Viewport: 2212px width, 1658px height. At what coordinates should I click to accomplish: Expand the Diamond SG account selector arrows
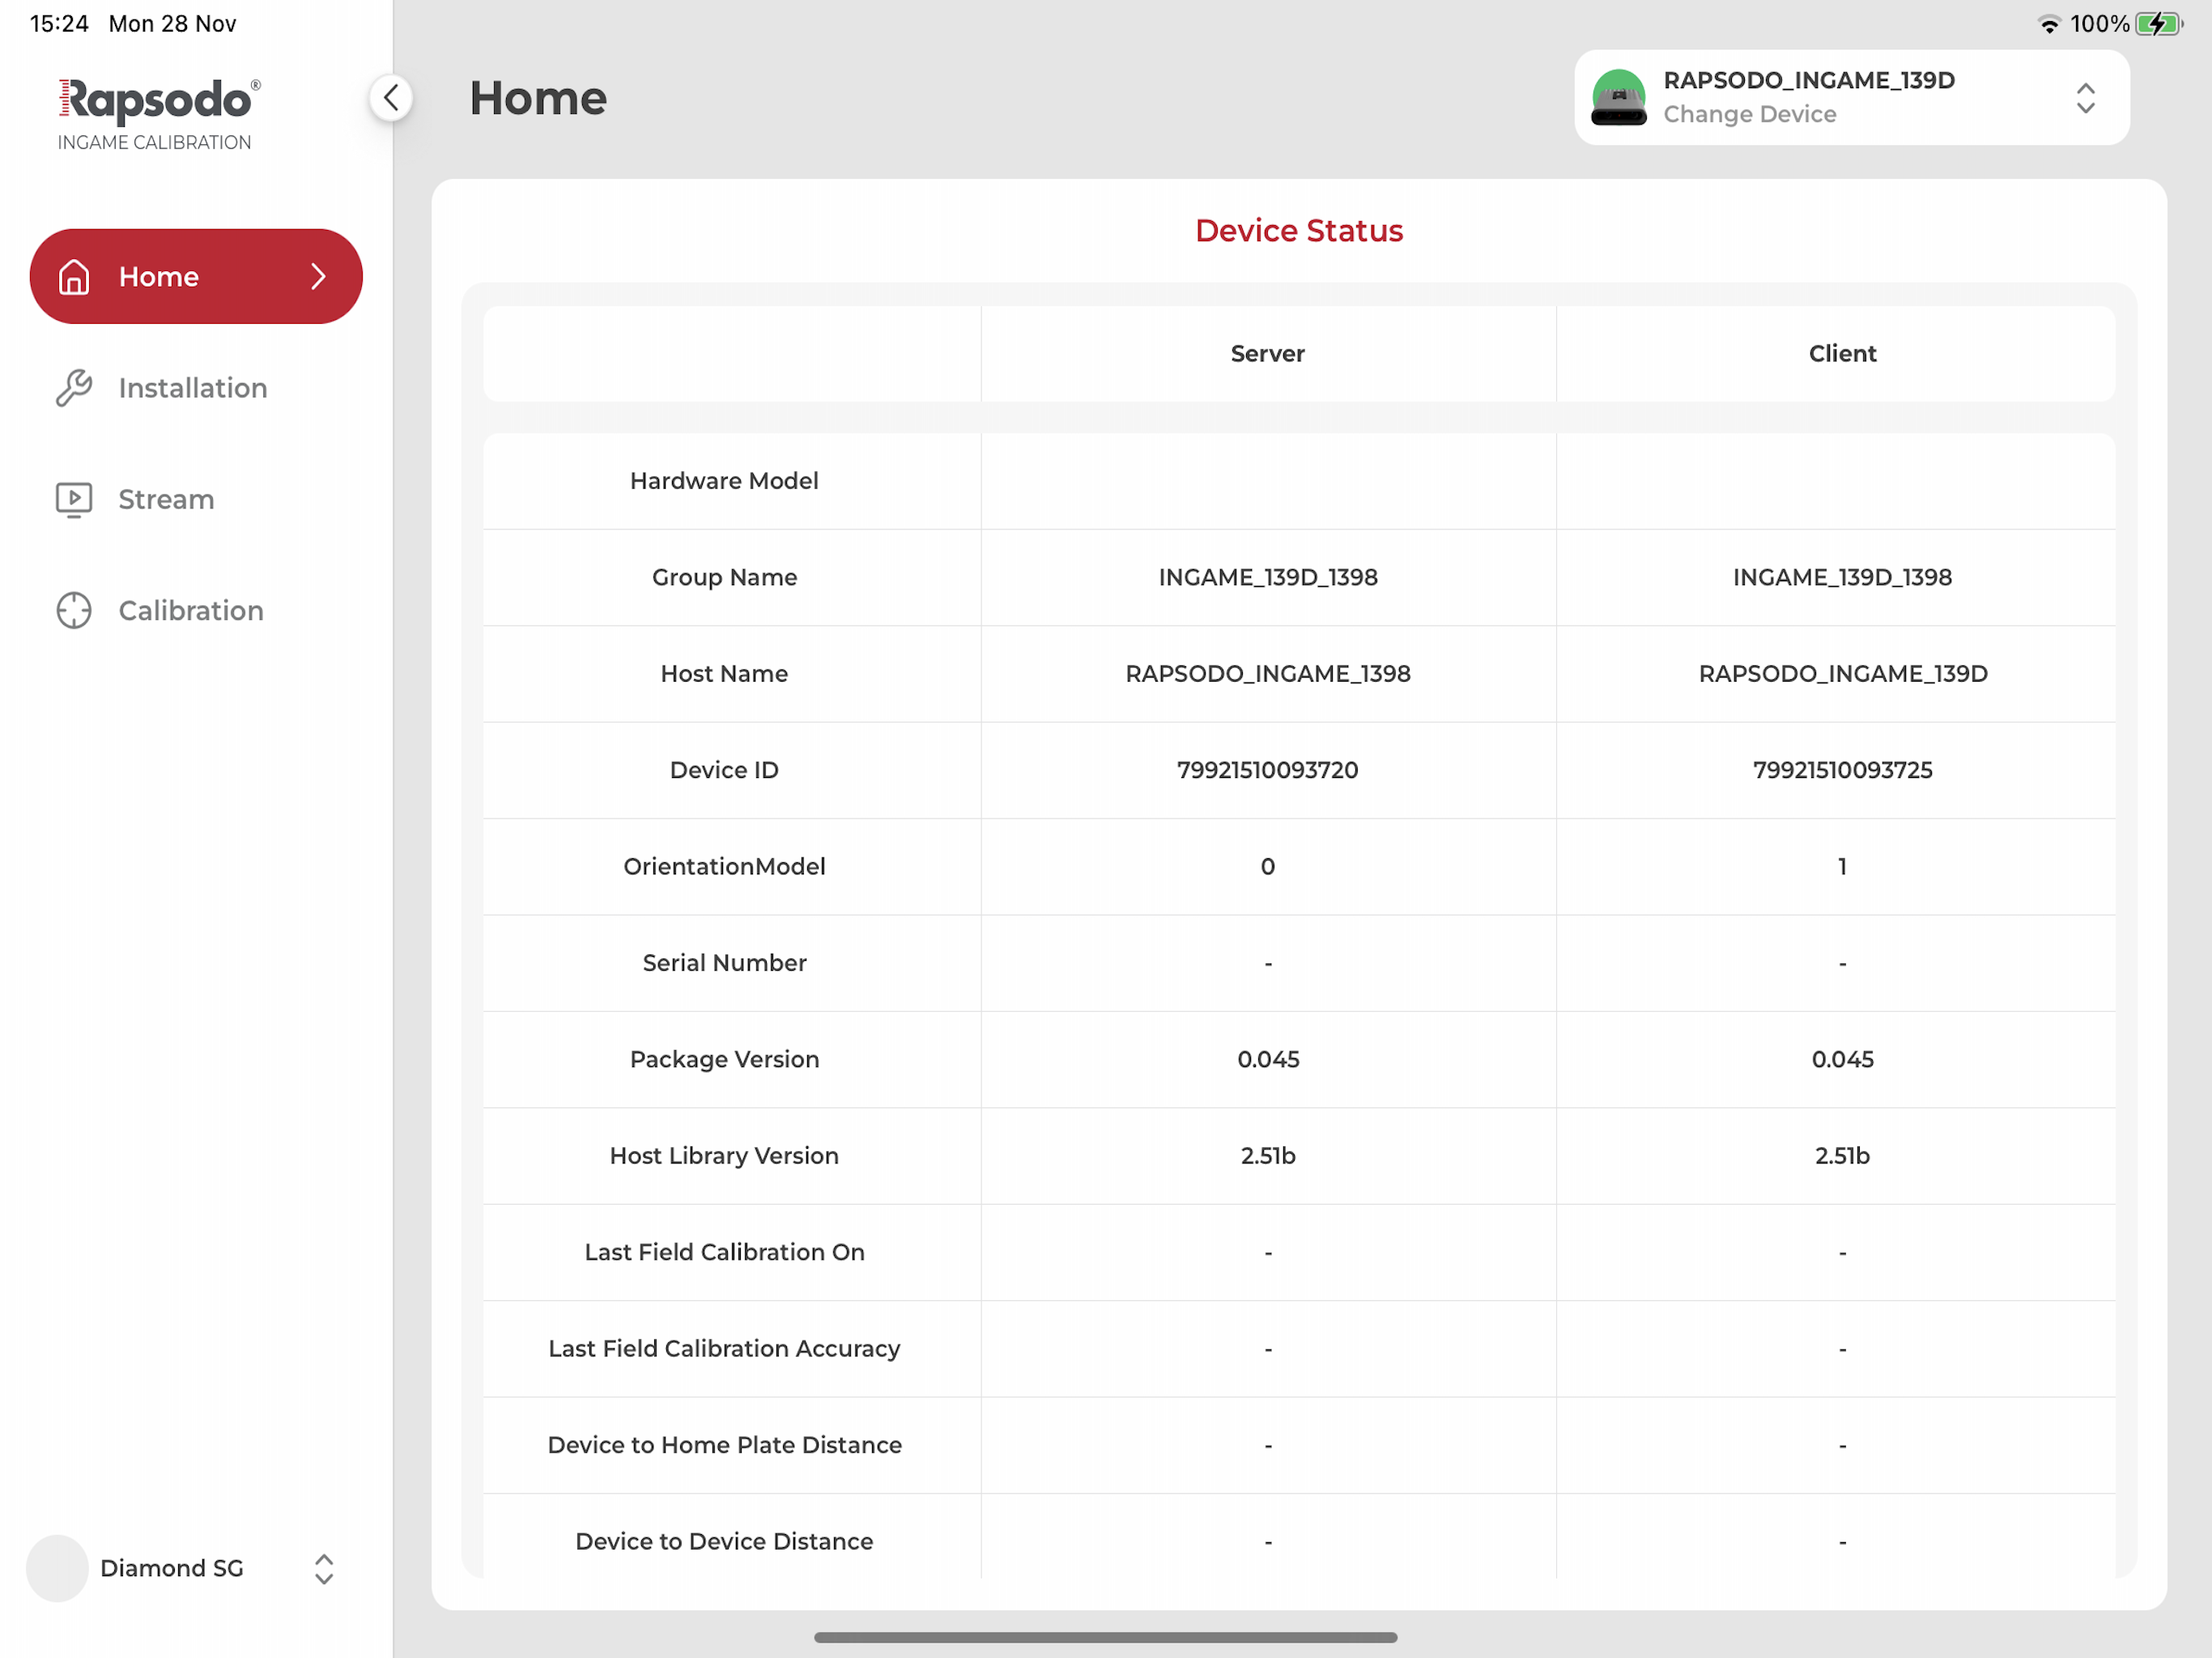tap(324, 1568)
